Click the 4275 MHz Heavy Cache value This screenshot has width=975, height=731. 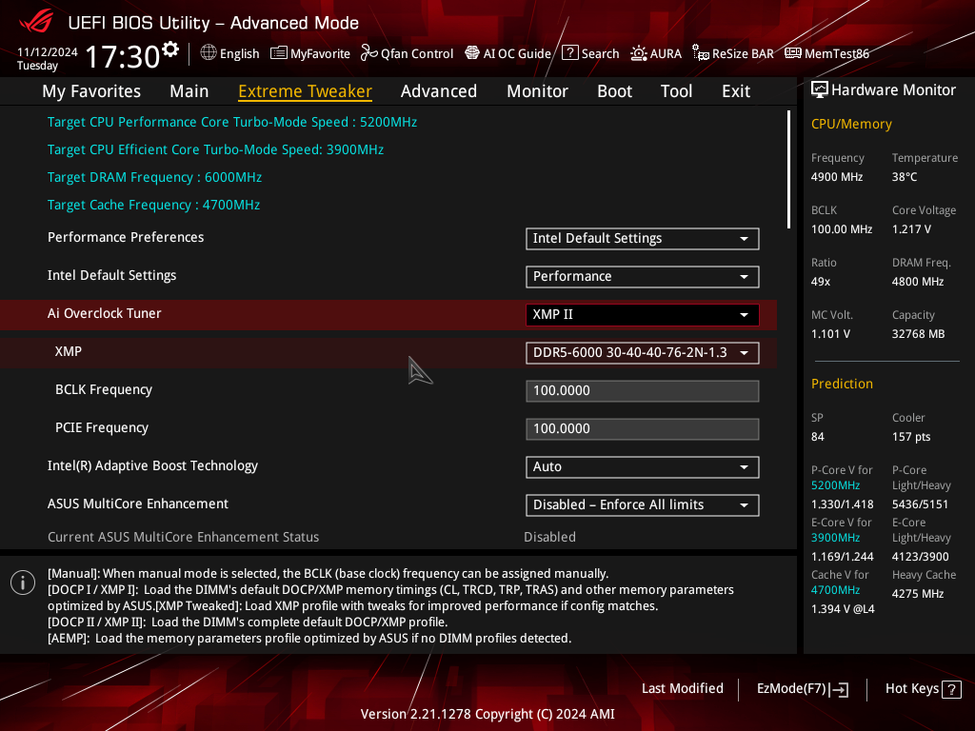point(918,594)
